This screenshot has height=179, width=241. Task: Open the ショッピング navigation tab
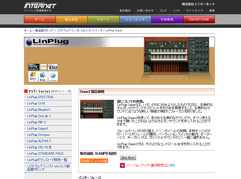click(135, 19)
